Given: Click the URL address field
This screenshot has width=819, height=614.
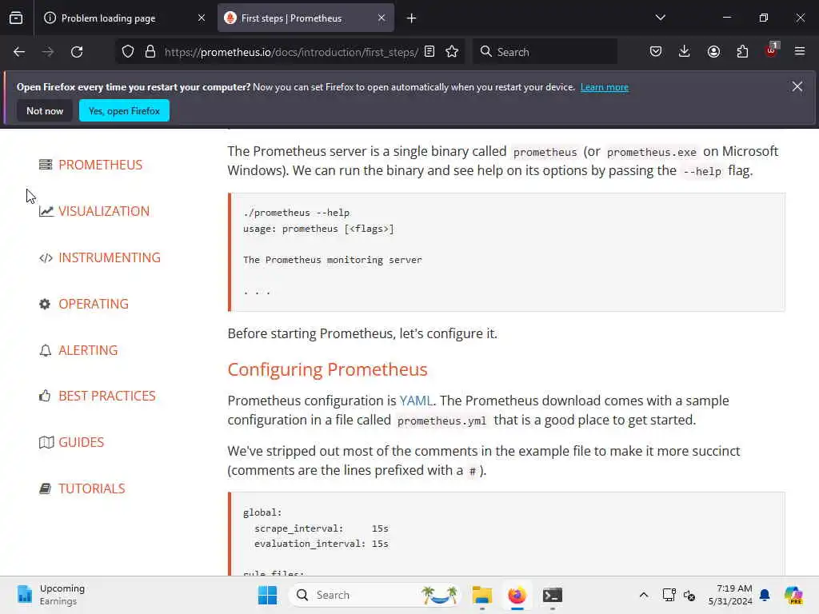Looking at the screenshot, I should pyautogui.click(x=291, y=52).
